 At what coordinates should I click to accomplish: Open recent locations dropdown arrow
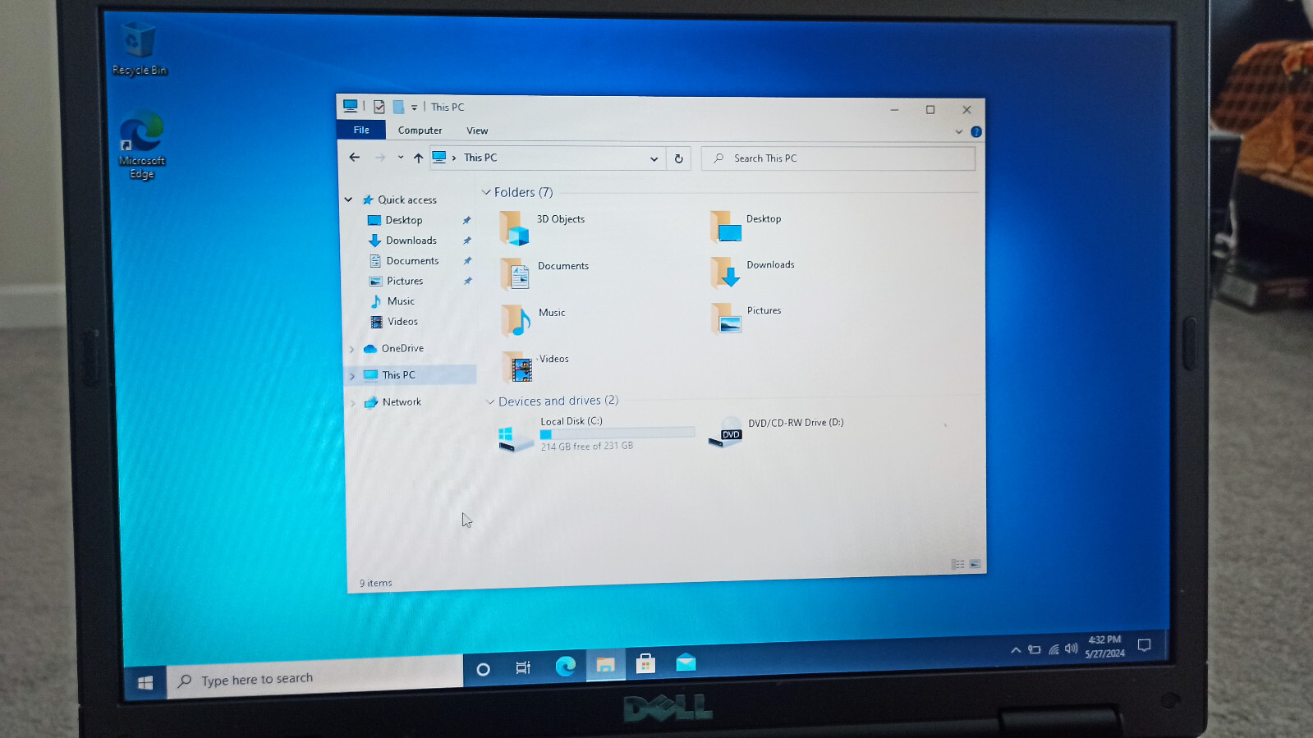(401, 158)
